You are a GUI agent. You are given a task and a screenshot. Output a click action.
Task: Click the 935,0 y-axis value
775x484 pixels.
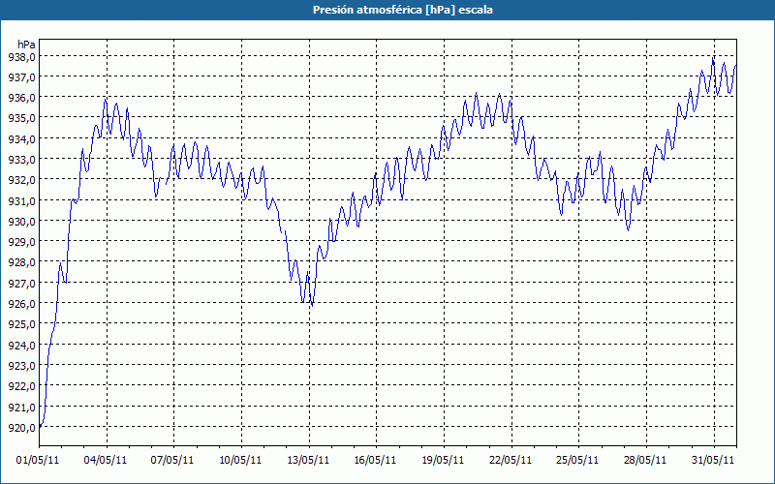tap(21, 118)
